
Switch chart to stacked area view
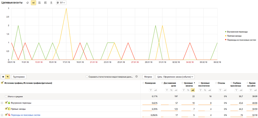(x=39, y=3)
